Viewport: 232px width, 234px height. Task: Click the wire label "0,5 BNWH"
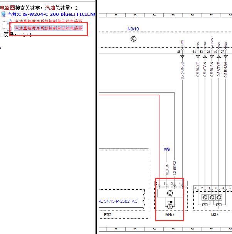tap(226, 69)
